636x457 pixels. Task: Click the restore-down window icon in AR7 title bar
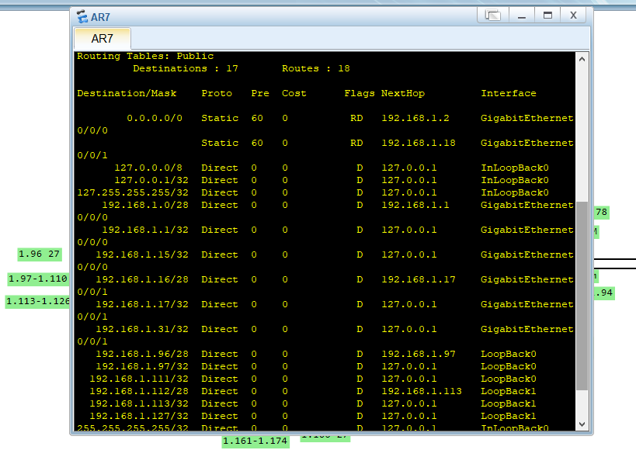click(x=492, y=16)
